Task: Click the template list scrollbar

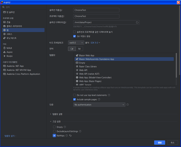Action: pyautogui.click(x=176, y=65)
